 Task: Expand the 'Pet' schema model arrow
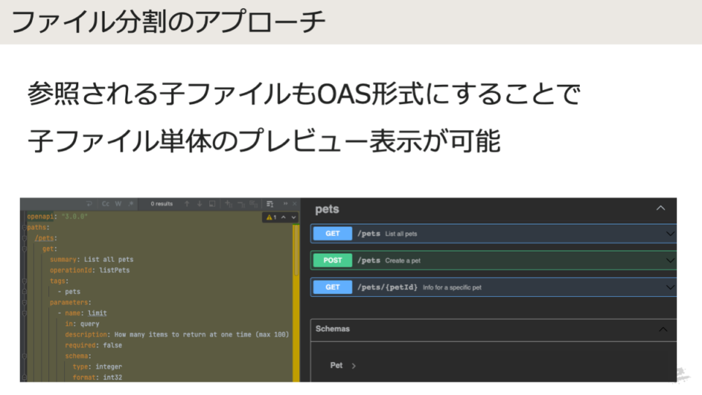354,366
